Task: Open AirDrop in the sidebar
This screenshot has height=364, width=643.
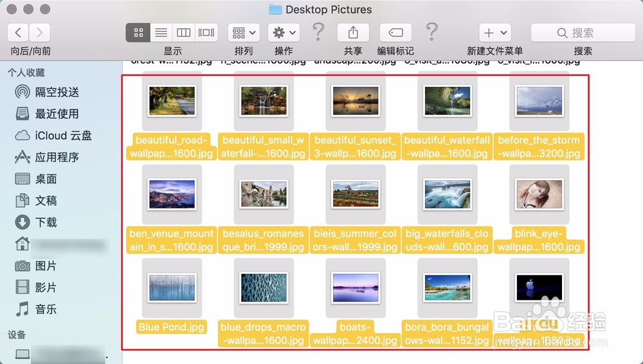Action: (47, 92)
